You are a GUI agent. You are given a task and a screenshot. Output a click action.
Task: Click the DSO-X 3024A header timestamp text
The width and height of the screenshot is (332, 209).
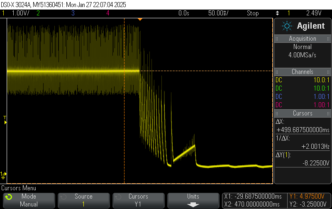63,5
